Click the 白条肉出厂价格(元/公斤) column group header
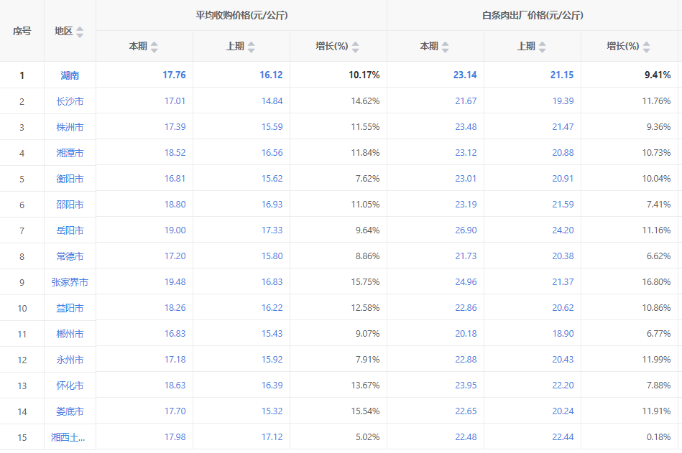Viewport: 682px width, 453px height. click(533, 15)
